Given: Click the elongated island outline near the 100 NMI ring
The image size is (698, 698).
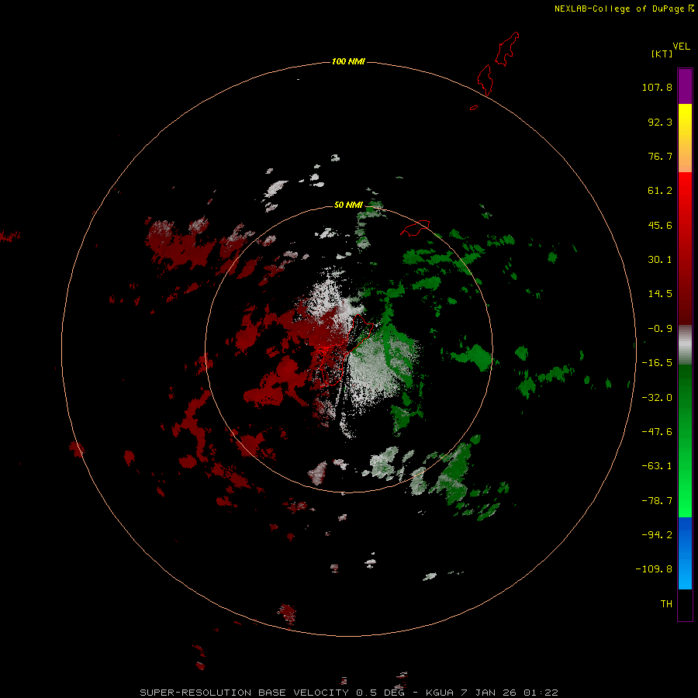Looking at the screenshot, I should click(485, 80).
